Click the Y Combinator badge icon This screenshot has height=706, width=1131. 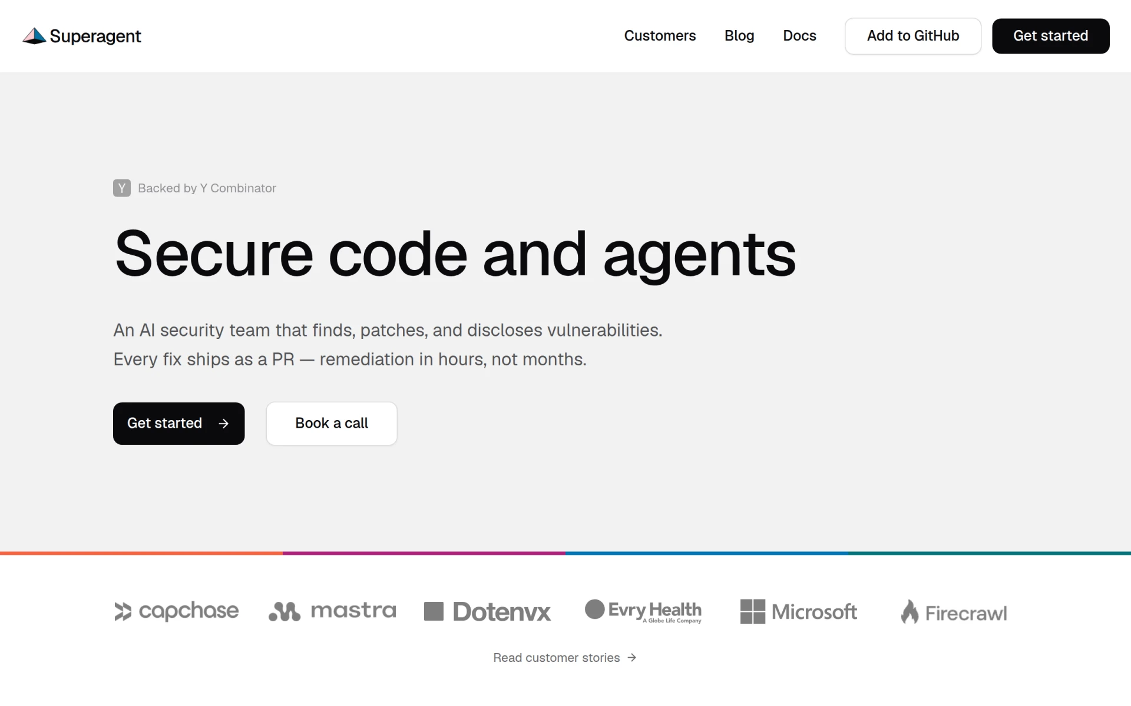click(x=122, y=188)
